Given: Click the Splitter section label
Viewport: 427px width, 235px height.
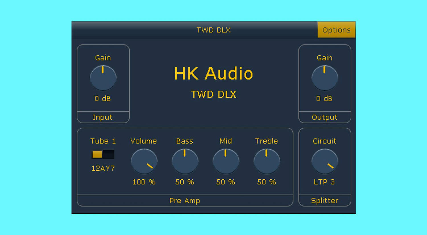Looking at the screenshot, I should pyautogui.click(x=325, y=201).
